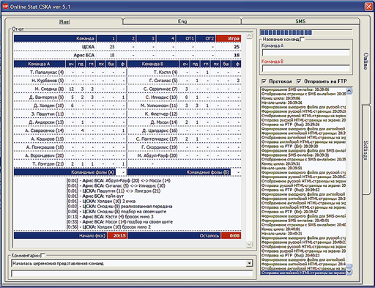Select player Т. Лэнгдон (21)
375x288 pixels.
[x=48, y=164]
